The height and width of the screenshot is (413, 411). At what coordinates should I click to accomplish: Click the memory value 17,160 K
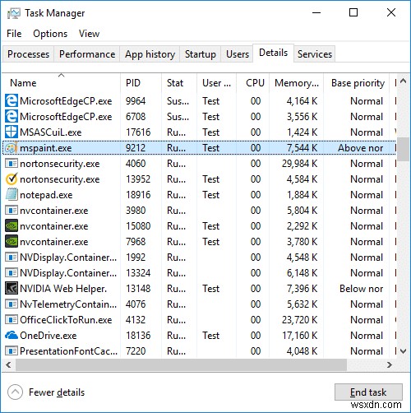coord(300,336)
